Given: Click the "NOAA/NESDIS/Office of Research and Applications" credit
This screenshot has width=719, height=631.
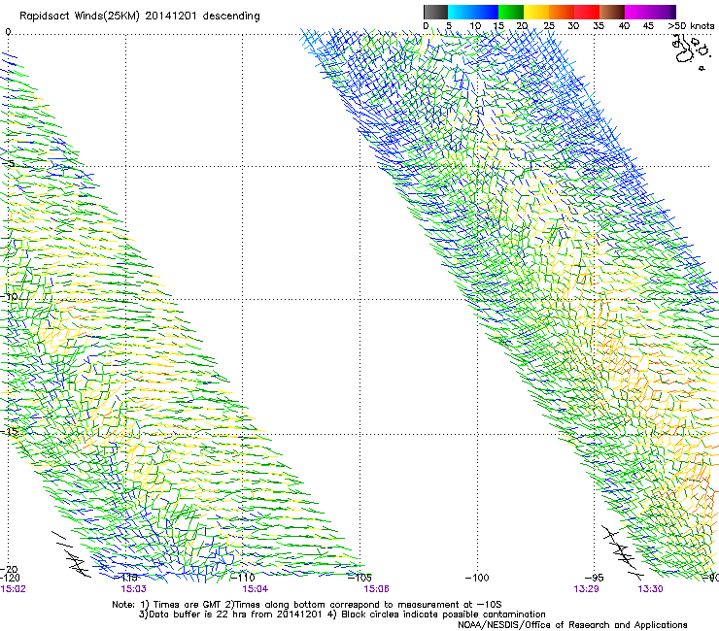Looking at the screenshot, I should (x=572, y=625).
